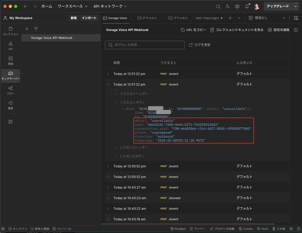Click the sidebar filter input field
Image resolution: width=302 pixels, height=233 pixels.
[x=65, y=29]
